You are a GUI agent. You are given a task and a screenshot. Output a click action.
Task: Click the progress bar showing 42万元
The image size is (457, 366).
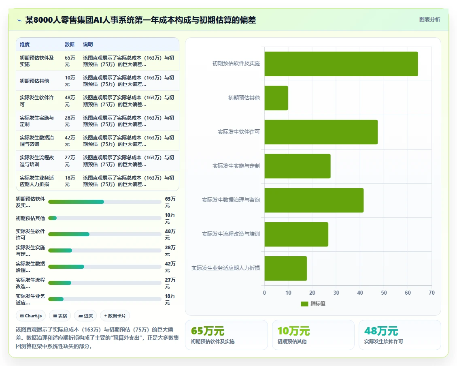[x=104, y=267]
